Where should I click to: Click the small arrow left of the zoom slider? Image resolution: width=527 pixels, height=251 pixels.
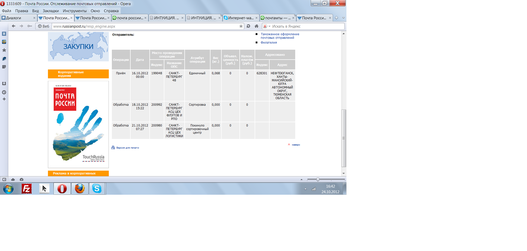[x=302, y=180]
